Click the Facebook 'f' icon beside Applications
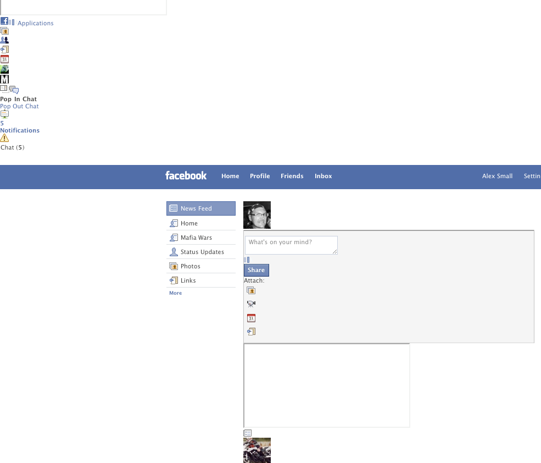 4,21
